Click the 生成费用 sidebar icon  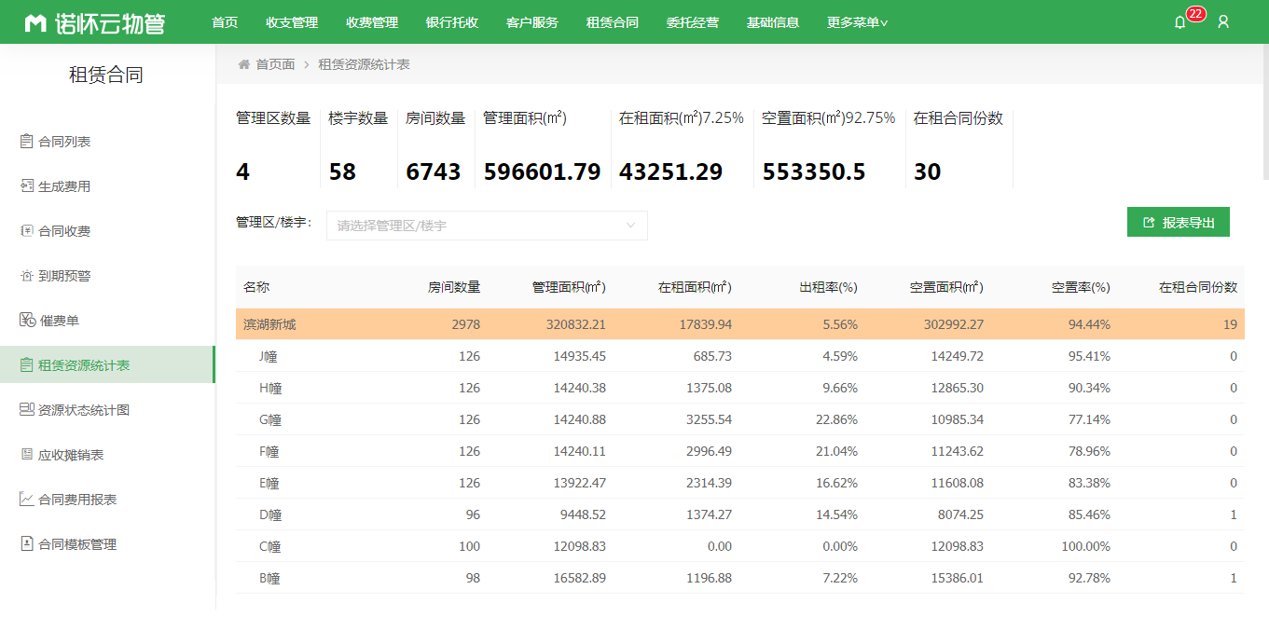click(x=26, y=186)
